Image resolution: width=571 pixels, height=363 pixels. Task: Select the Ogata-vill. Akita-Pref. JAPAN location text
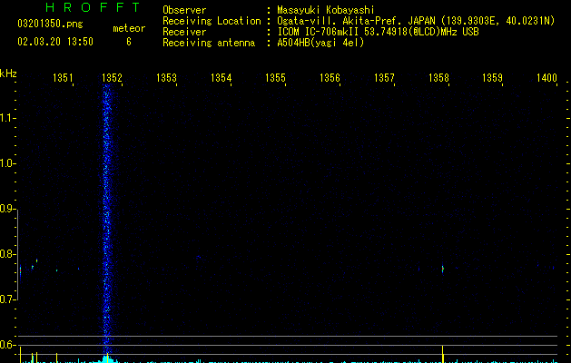416,21
